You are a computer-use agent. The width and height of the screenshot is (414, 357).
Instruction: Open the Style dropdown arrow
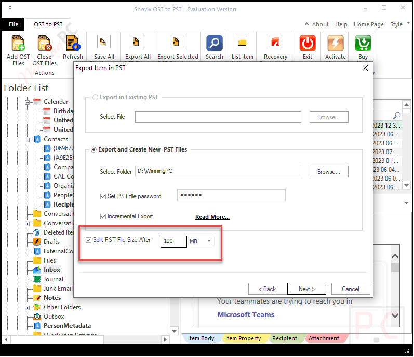tap(408, 23)
